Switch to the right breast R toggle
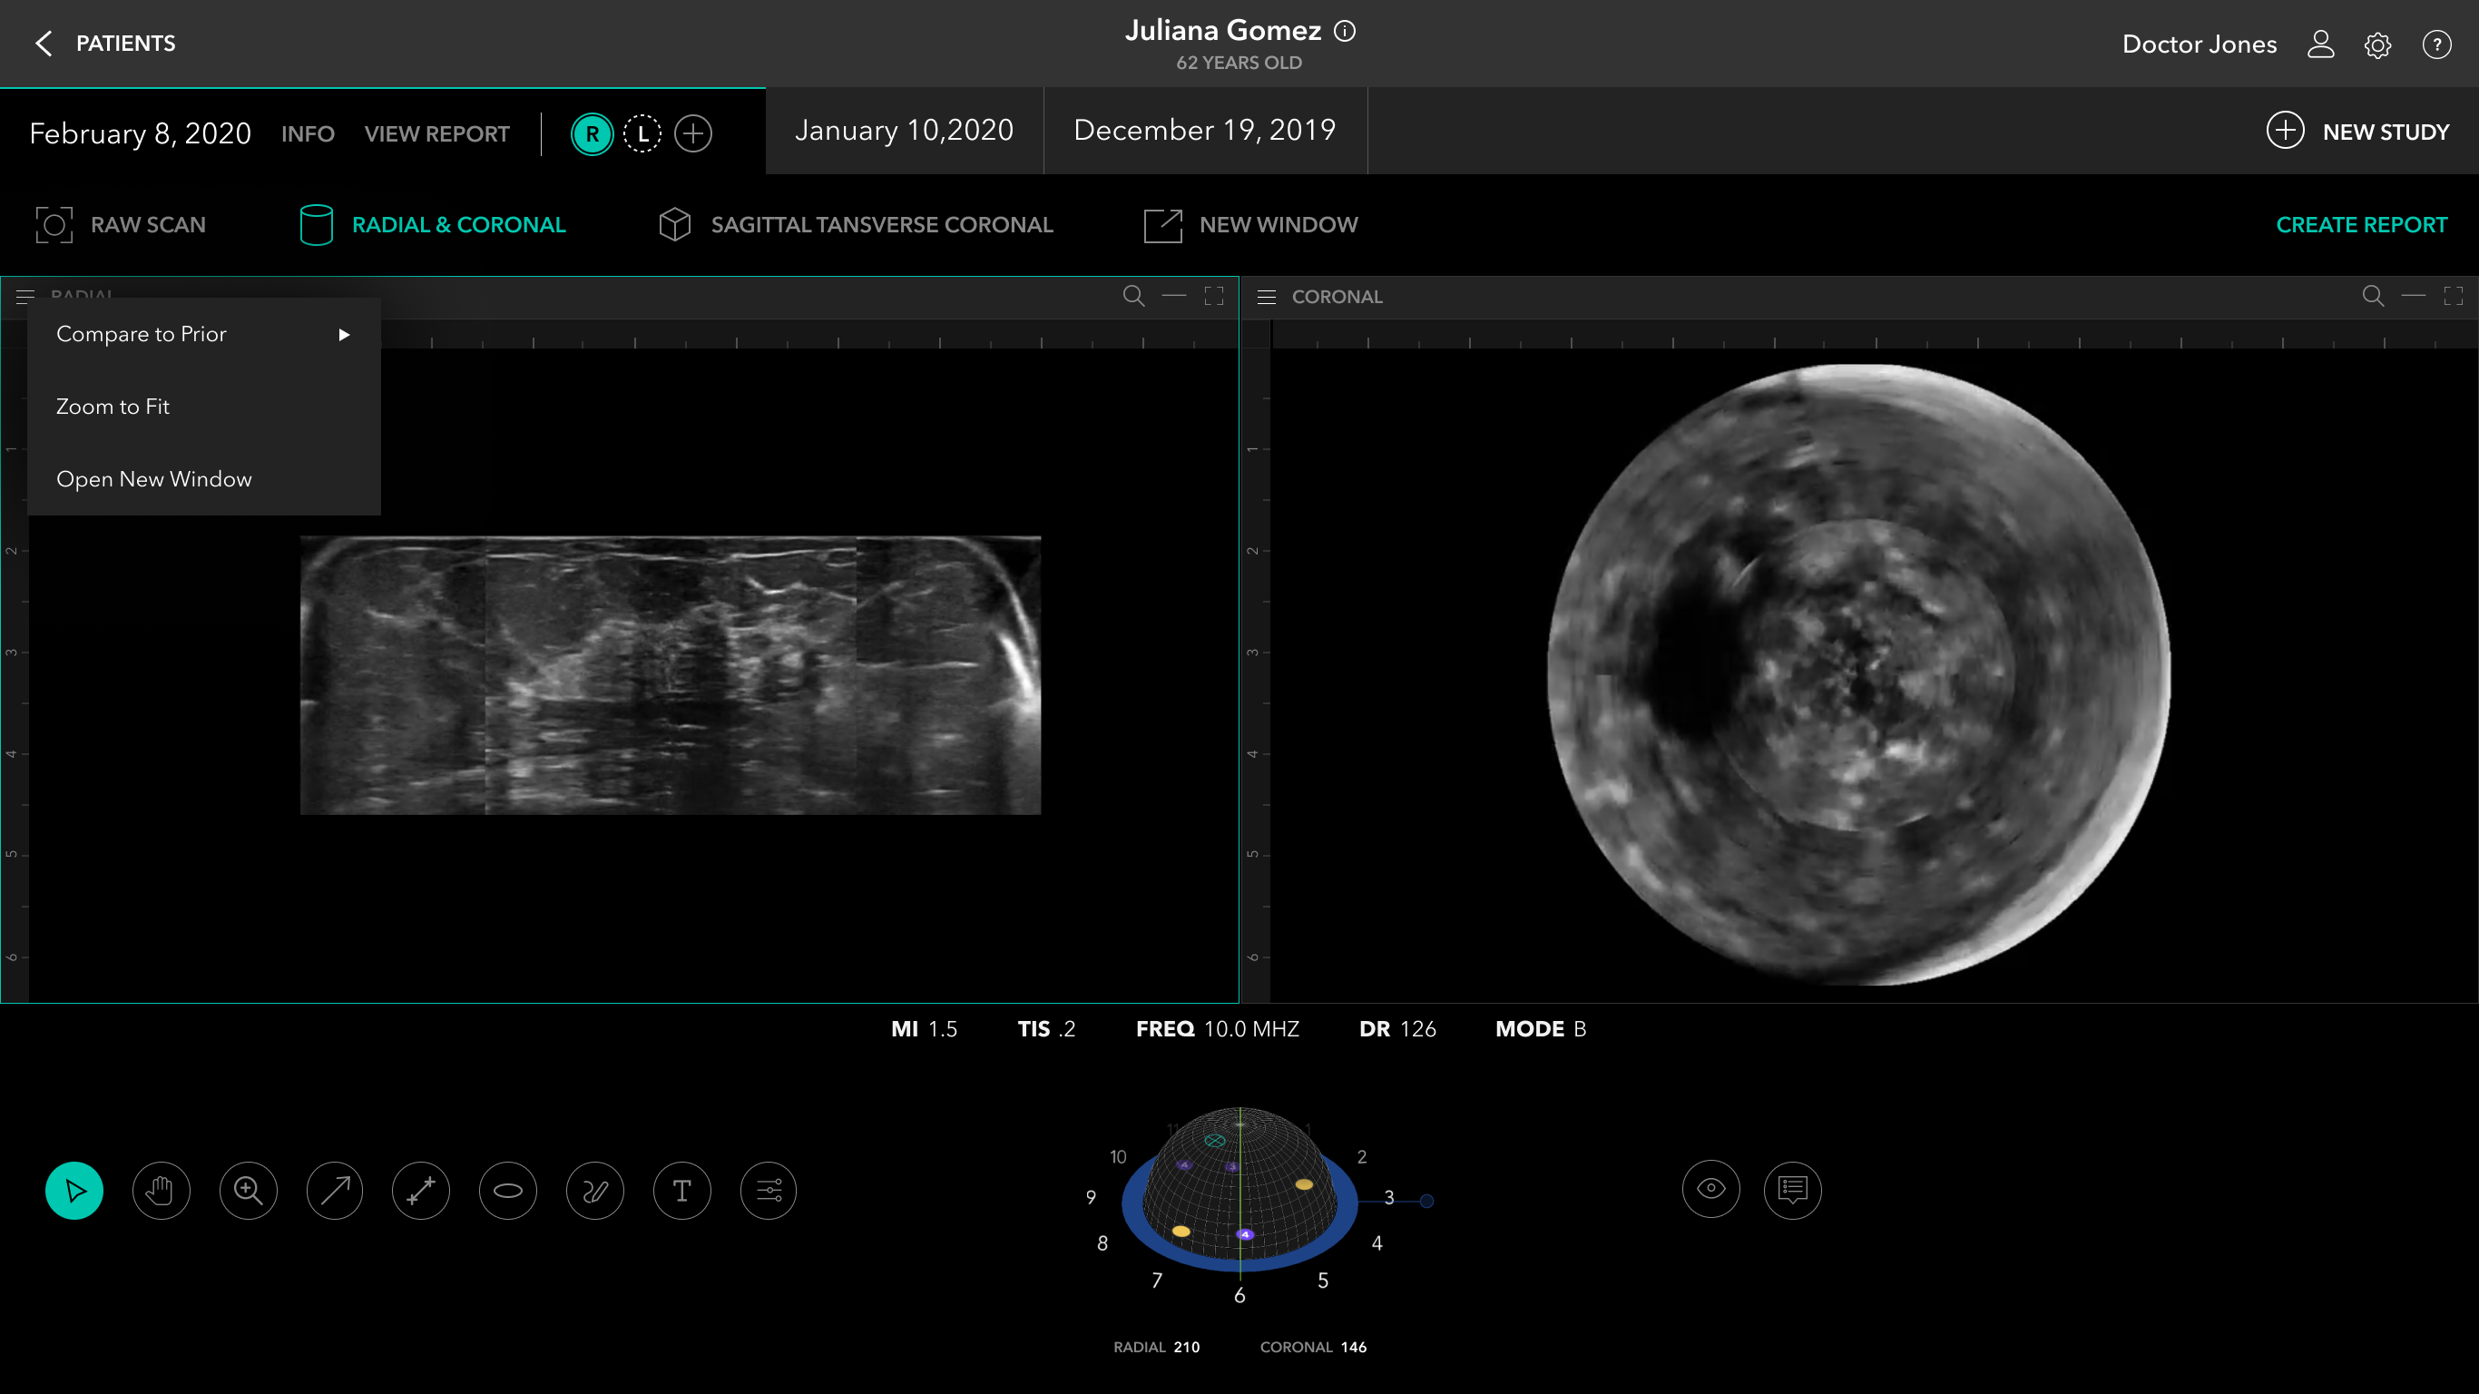This screenshot has width=2479, height=1394. click(592, 133)
